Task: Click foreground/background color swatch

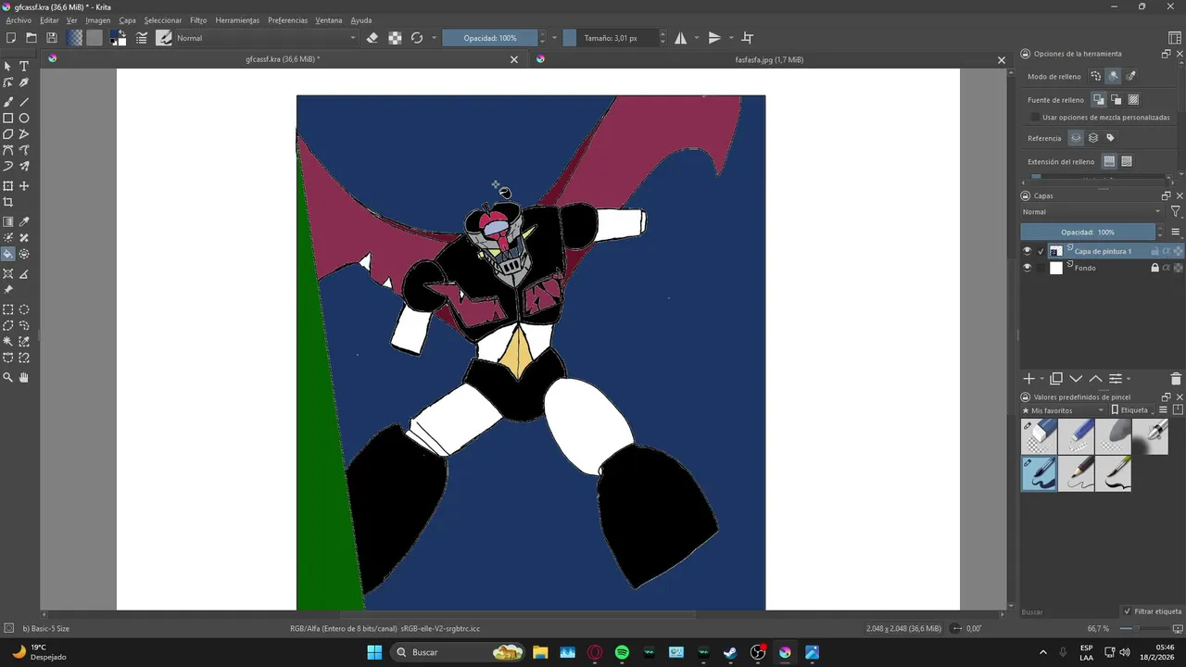Action: (119, 38)
